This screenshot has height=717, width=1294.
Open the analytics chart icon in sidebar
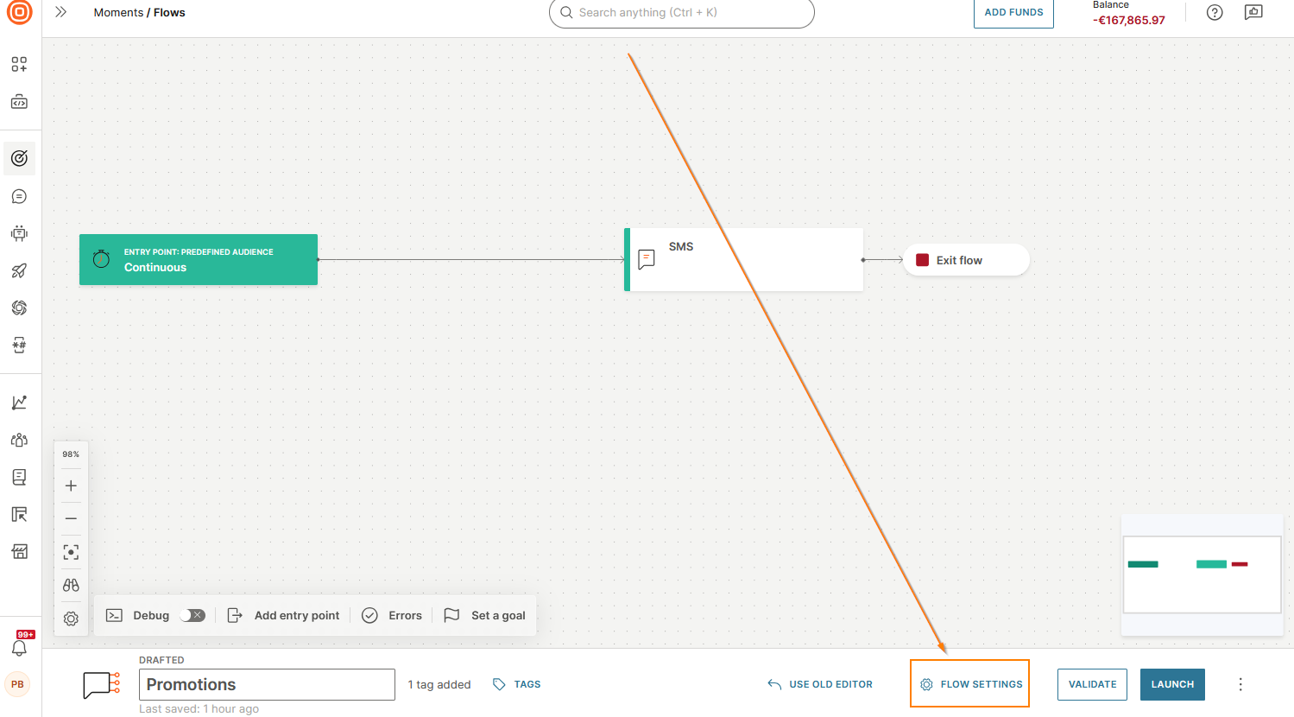19,402
